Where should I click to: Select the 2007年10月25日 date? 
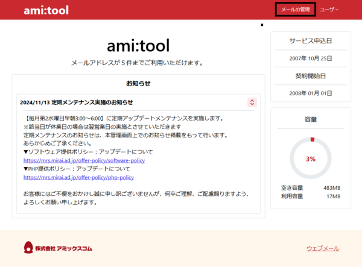311,58
